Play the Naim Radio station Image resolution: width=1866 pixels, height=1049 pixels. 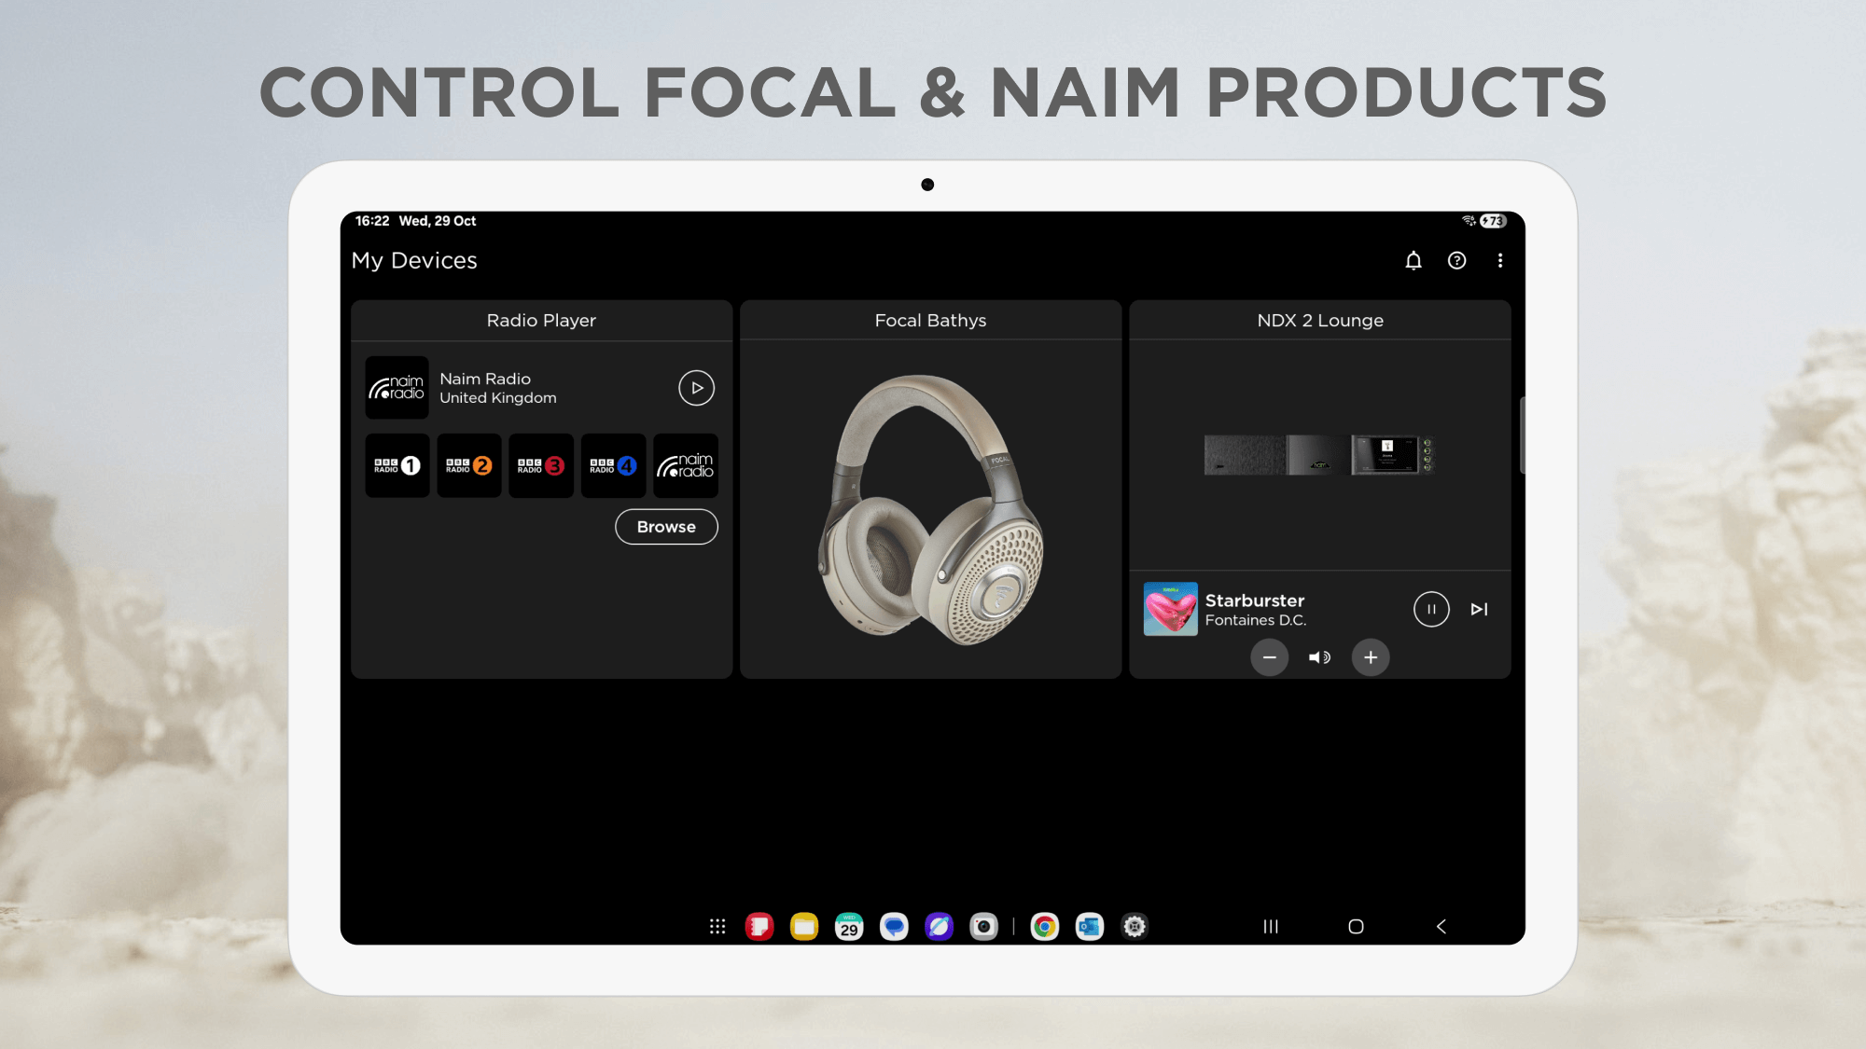tap(696, 388)
